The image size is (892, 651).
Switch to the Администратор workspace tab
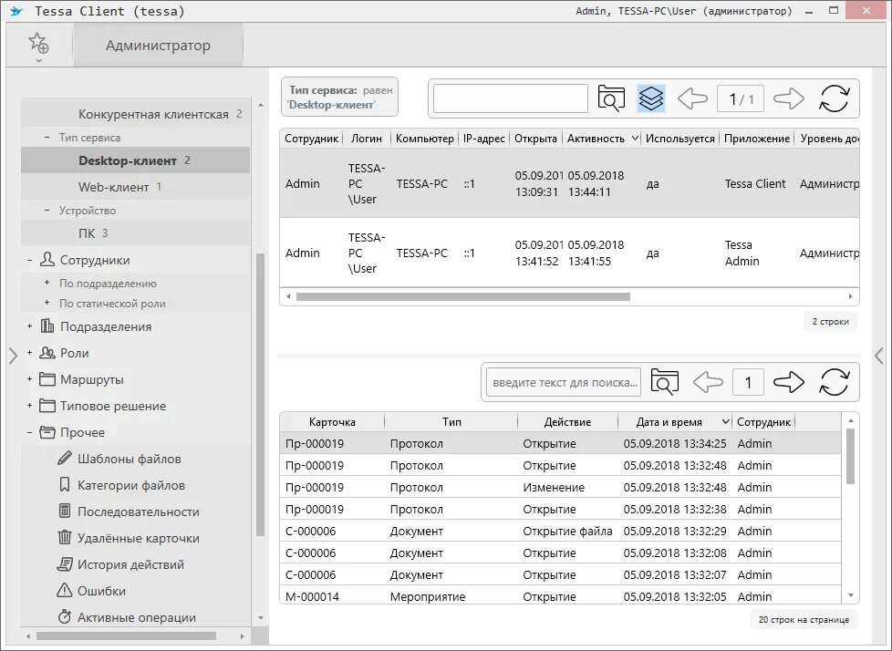tap(158, 46)
